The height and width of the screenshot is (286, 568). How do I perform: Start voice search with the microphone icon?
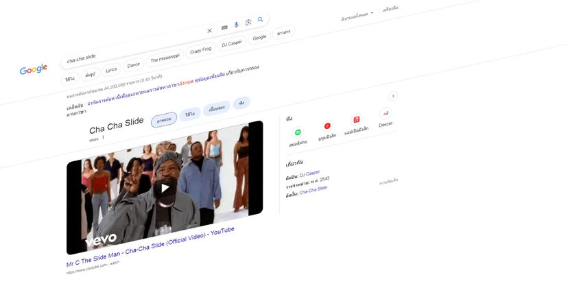click(x=236, y=25)
